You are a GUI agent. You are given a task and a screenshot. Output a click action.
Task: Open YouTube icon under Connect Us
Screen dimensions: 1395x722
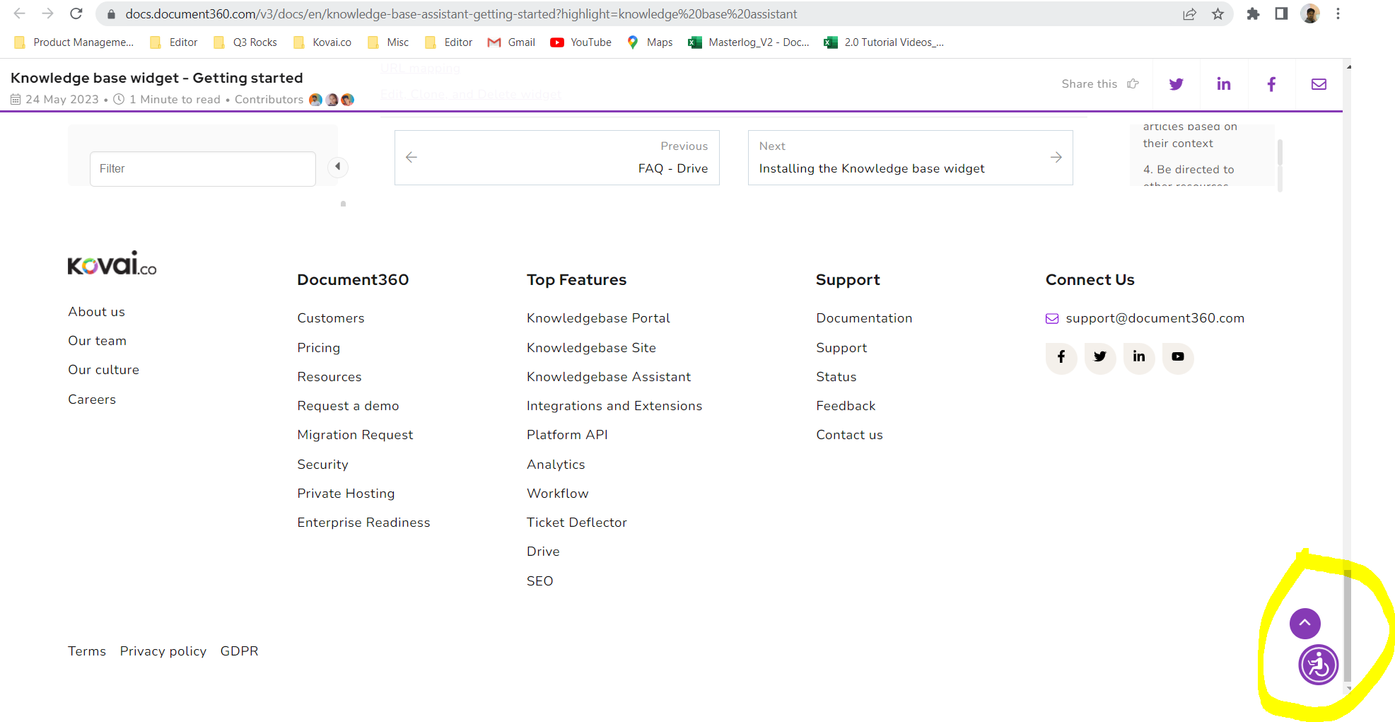(1177, 356)
